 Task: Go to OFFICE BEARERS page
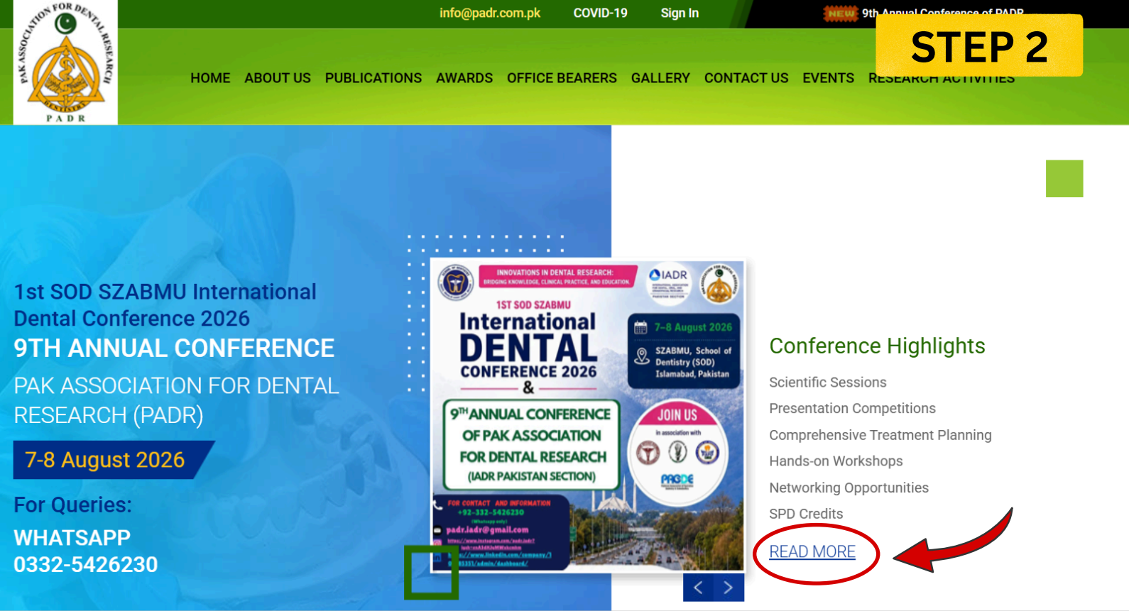[562, 78]
